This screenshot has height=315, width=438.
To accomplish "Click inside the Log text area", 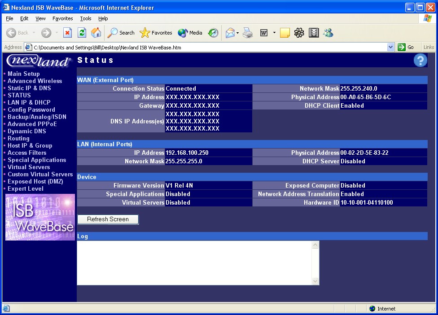I will point(194,263).
